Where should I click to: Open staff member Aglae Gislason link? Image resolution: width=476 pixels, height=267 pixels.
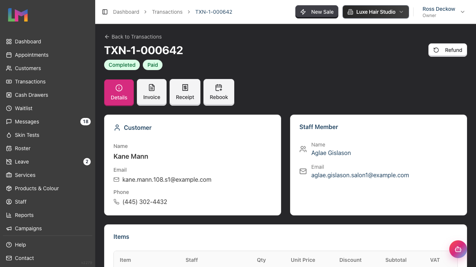331,153
